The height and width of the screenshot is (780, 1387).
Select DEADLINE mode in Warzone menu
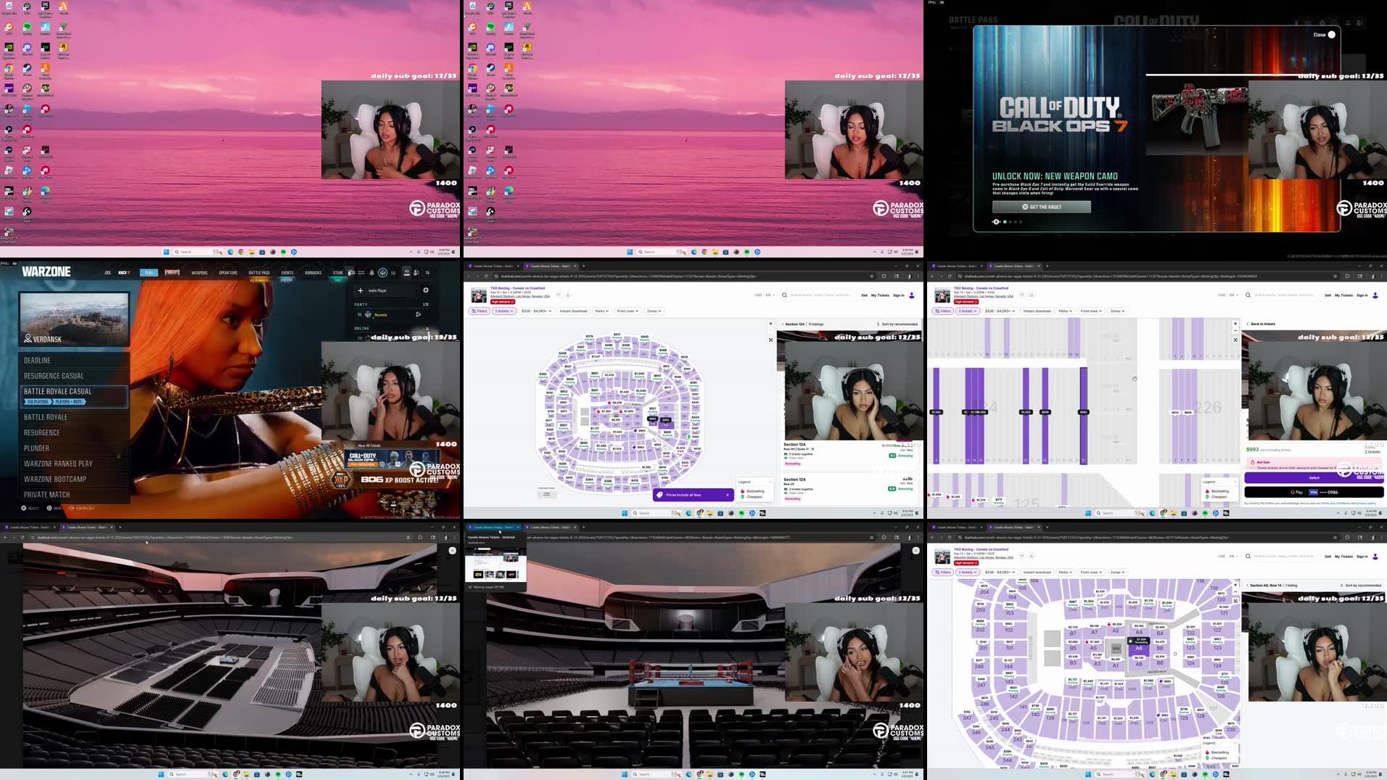coord(74,361)
